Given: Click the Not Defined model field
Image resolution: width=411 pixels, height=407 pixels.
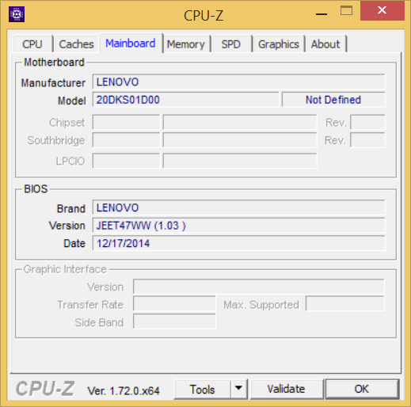Looking at the screenshot, I should [x=333, y=100].
